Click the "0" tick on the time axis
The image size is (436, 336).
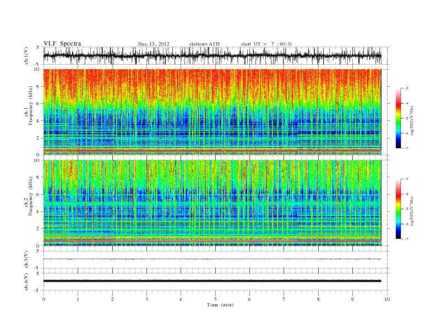(x=43, y=299)
